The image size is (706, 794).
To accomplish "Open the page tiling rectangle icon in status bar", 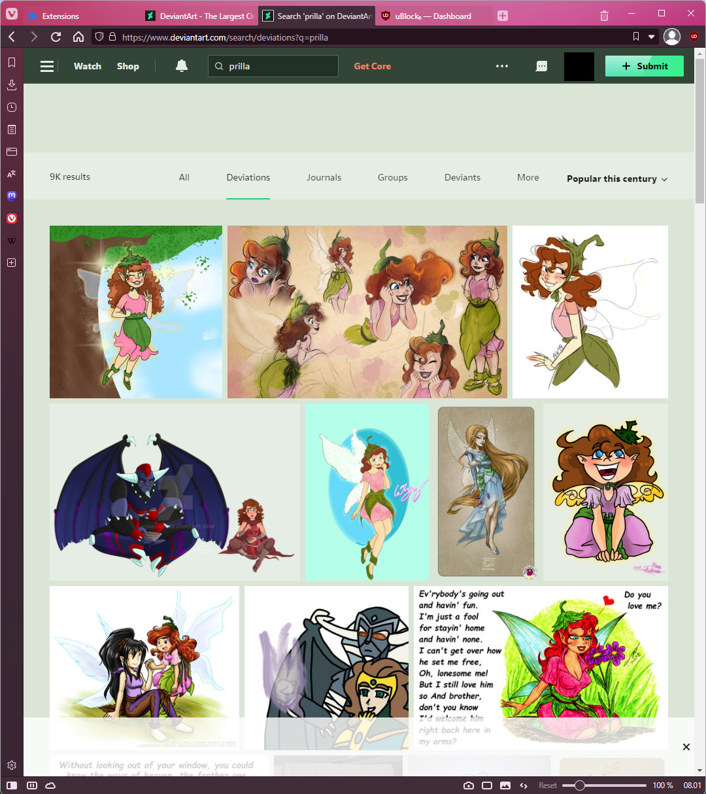I will pos(487,785).
